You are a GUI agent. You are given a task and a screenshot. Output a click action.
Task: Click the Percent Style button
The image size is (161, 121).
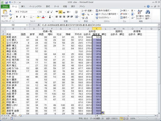(88, 14)
